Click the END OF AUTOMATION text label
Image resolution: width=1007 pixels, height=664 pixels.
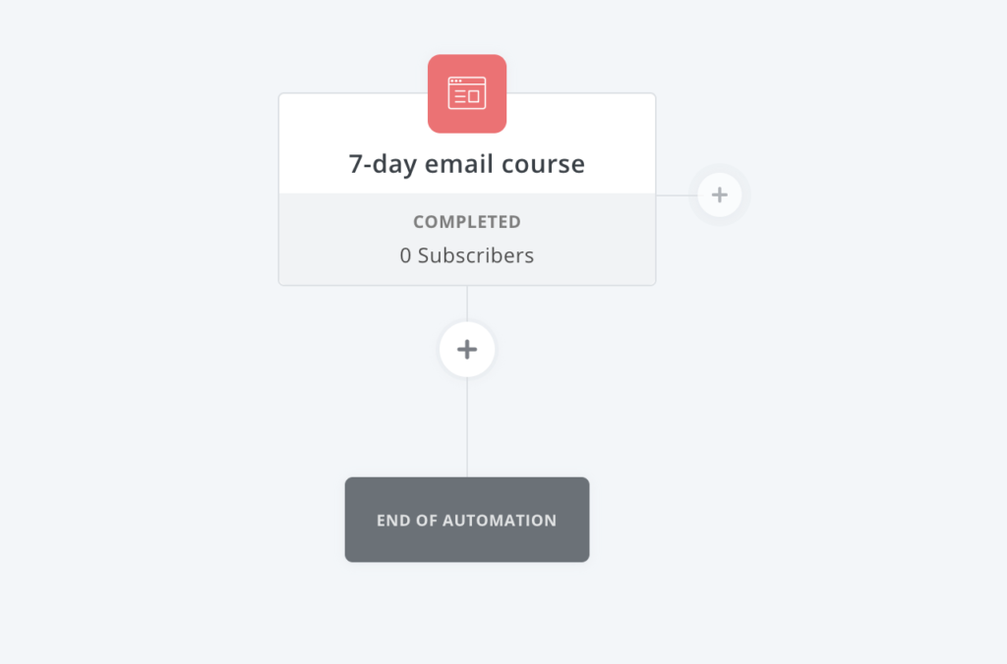click(x=467, y=521)
